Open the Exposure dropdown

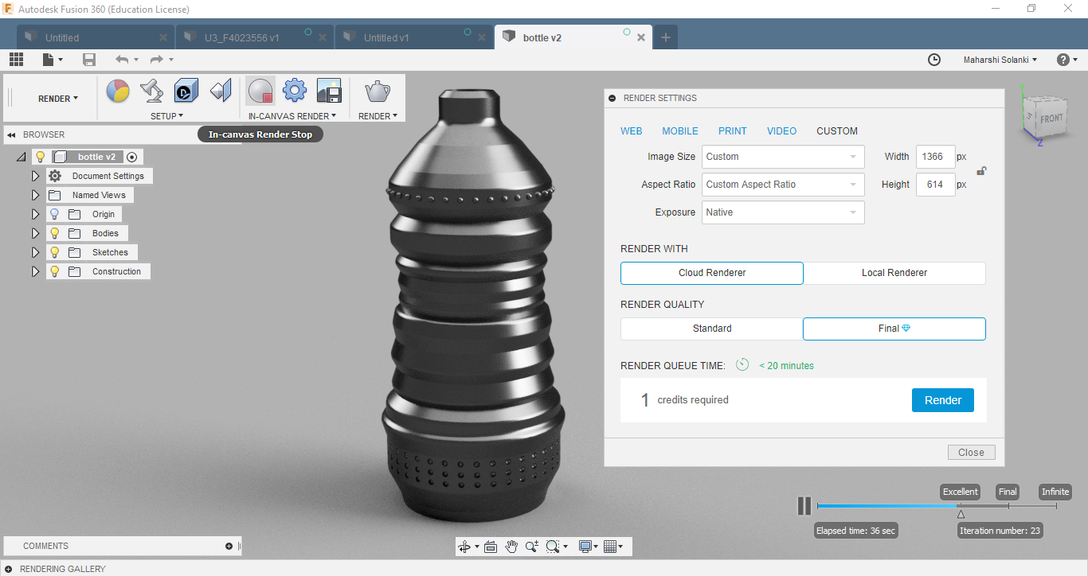[783, 212]
